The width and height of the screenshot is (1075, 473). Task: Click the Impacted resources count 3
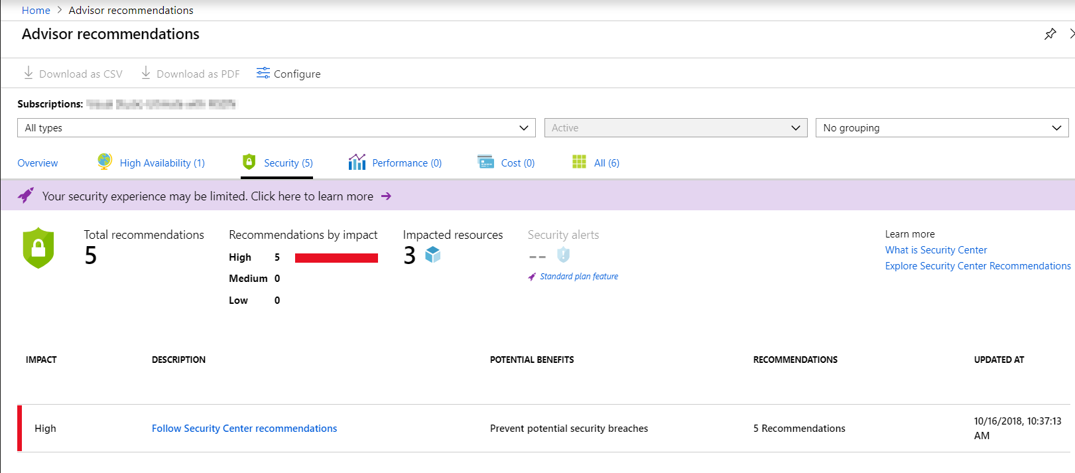[x=410, y=255]
